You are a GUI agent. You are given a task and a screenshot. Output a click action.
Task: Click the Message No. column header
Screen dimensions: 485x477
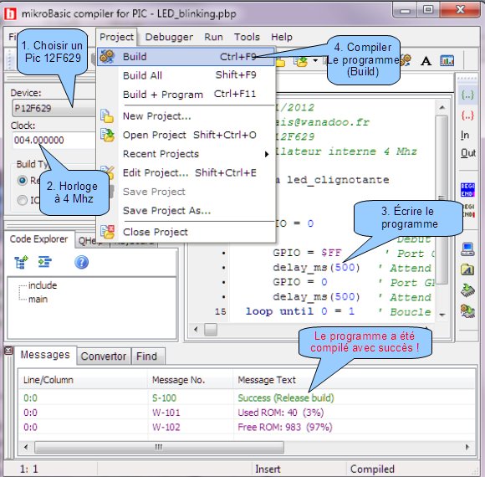click(191, 380)
